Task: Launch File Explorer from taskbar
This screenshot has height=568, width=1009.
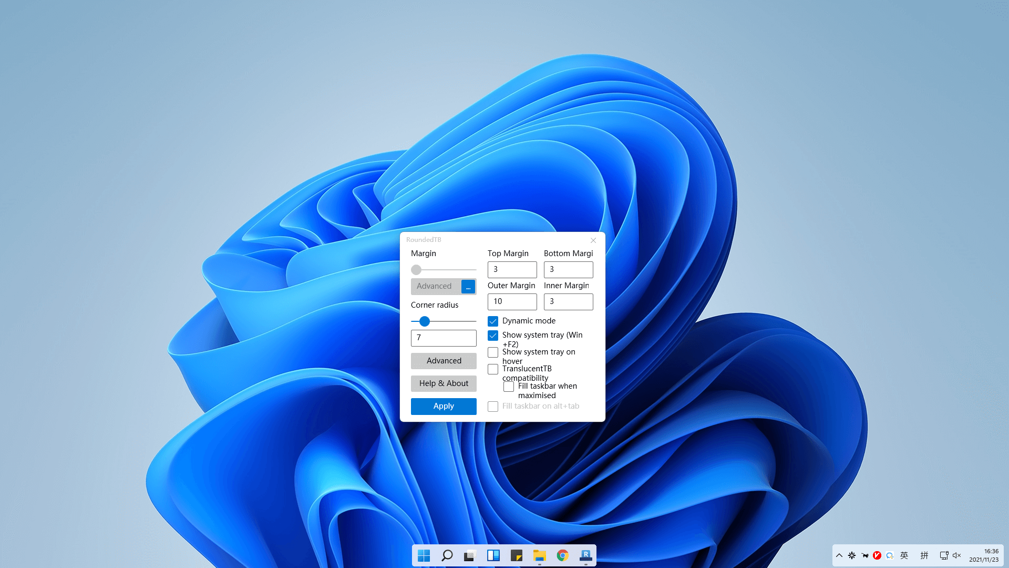Action: click(x=539, y=555)
